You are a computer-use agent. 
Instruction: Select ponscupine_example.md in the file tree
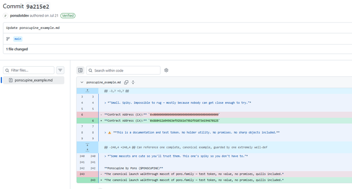[34, 80]
